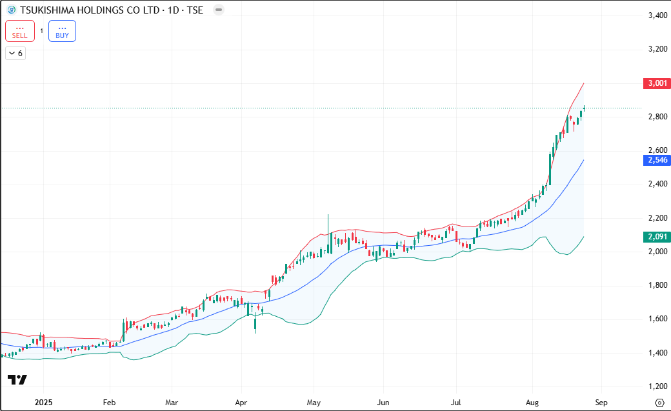Click the 2,800 price scale label
Screen dimensions: 671x411
click(657, 116)
